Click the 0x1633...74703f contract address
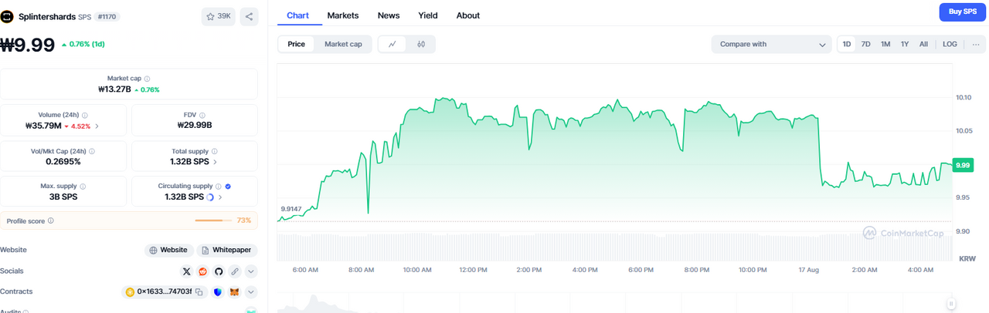Screen dimensions: 989x313 pos(164,292)
